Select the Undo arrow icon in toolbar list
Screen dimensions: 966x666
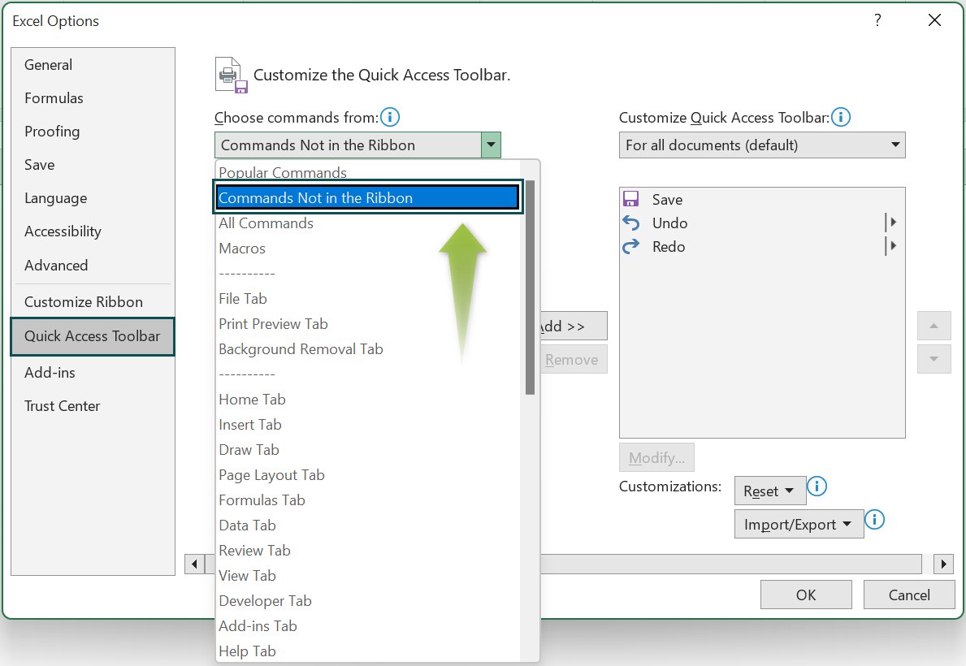(630, 223)
